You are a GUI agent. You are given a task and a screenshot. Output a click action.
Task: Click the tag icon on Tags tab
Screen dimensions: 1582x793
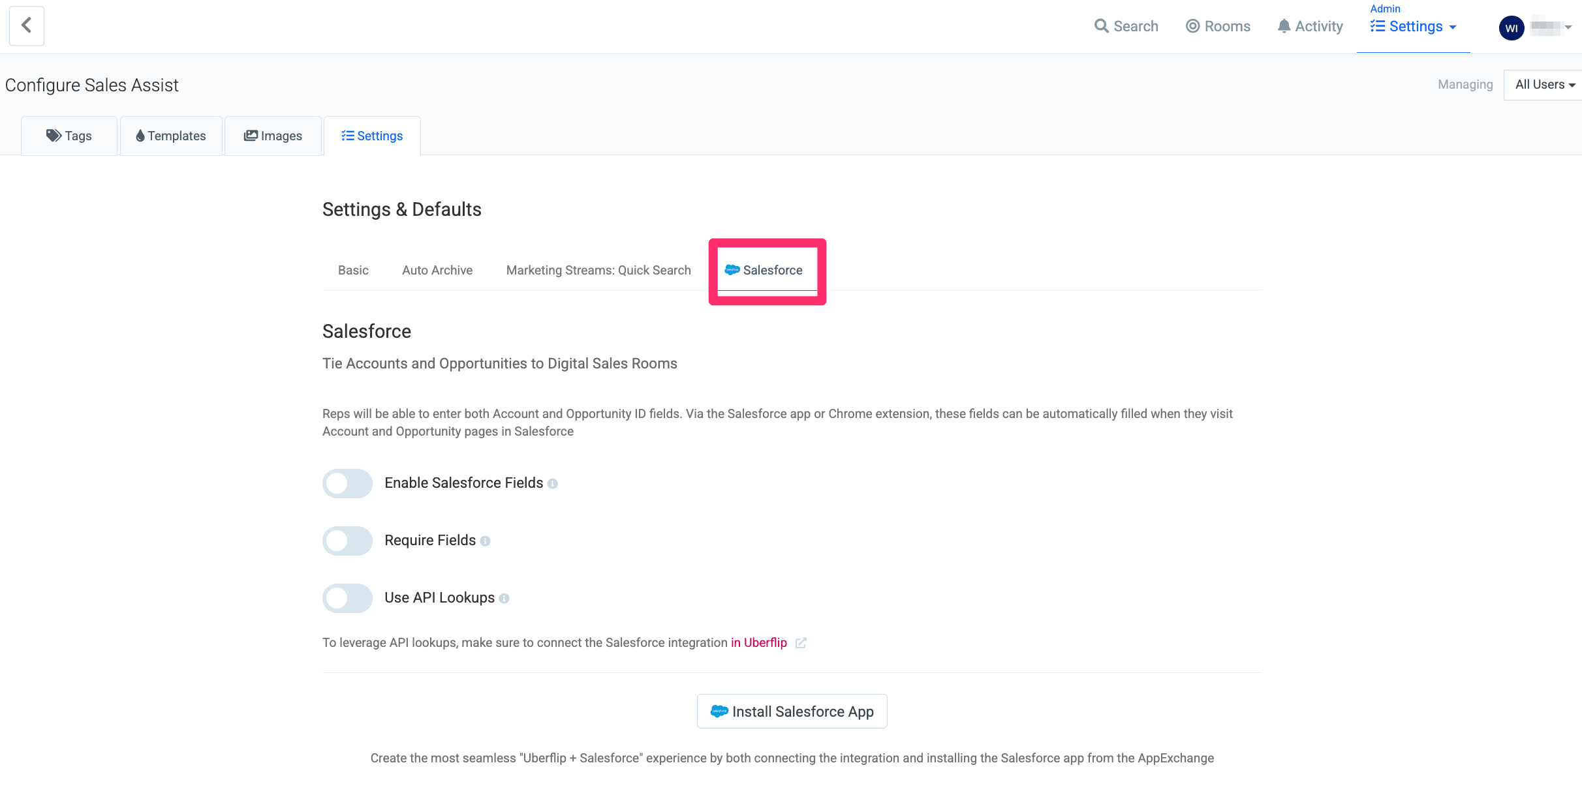(x=54, y=135)
